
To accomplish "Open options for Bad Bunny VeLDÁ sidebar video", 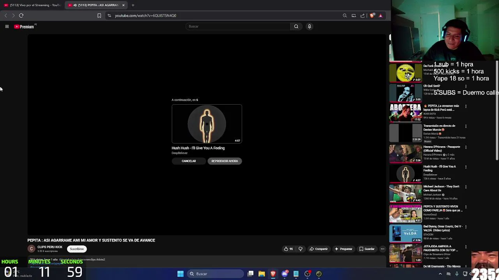I will (466, 227).
